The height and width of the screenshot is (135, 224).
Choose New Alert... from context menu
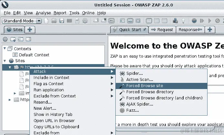73,108
